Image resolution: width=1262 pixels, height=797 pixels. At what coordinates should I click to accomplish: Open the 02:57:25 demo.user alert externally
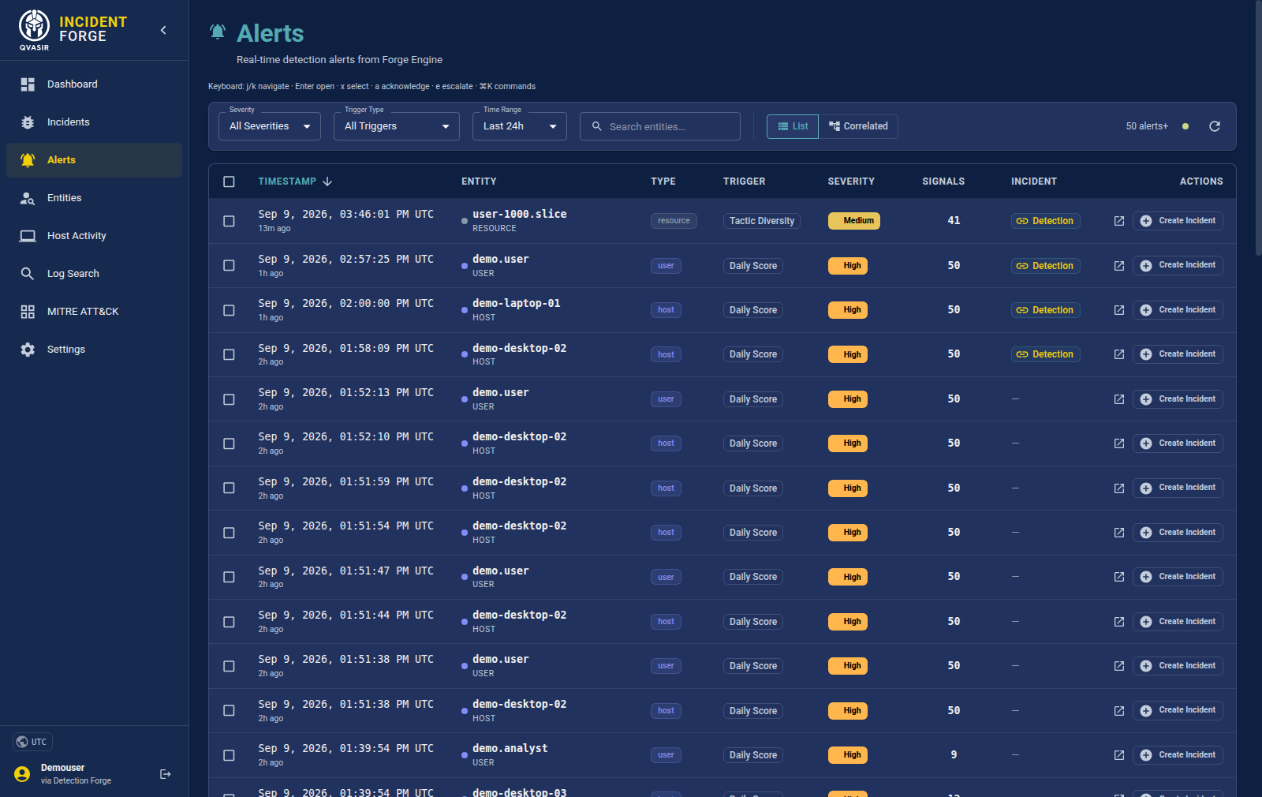pos(1118,266)
